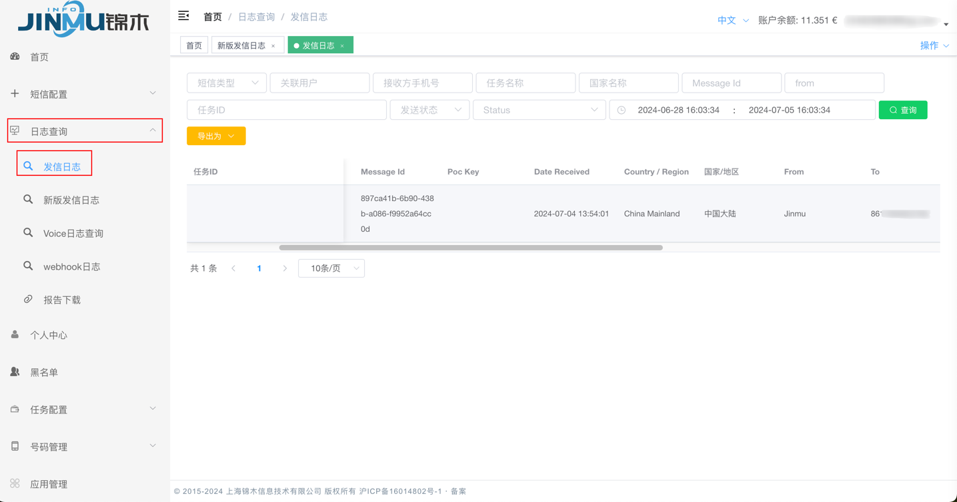The width and height of the screenshot is (957, 502).
Task: Click the chart icon beside 日志查询
Action: (15, 130)
